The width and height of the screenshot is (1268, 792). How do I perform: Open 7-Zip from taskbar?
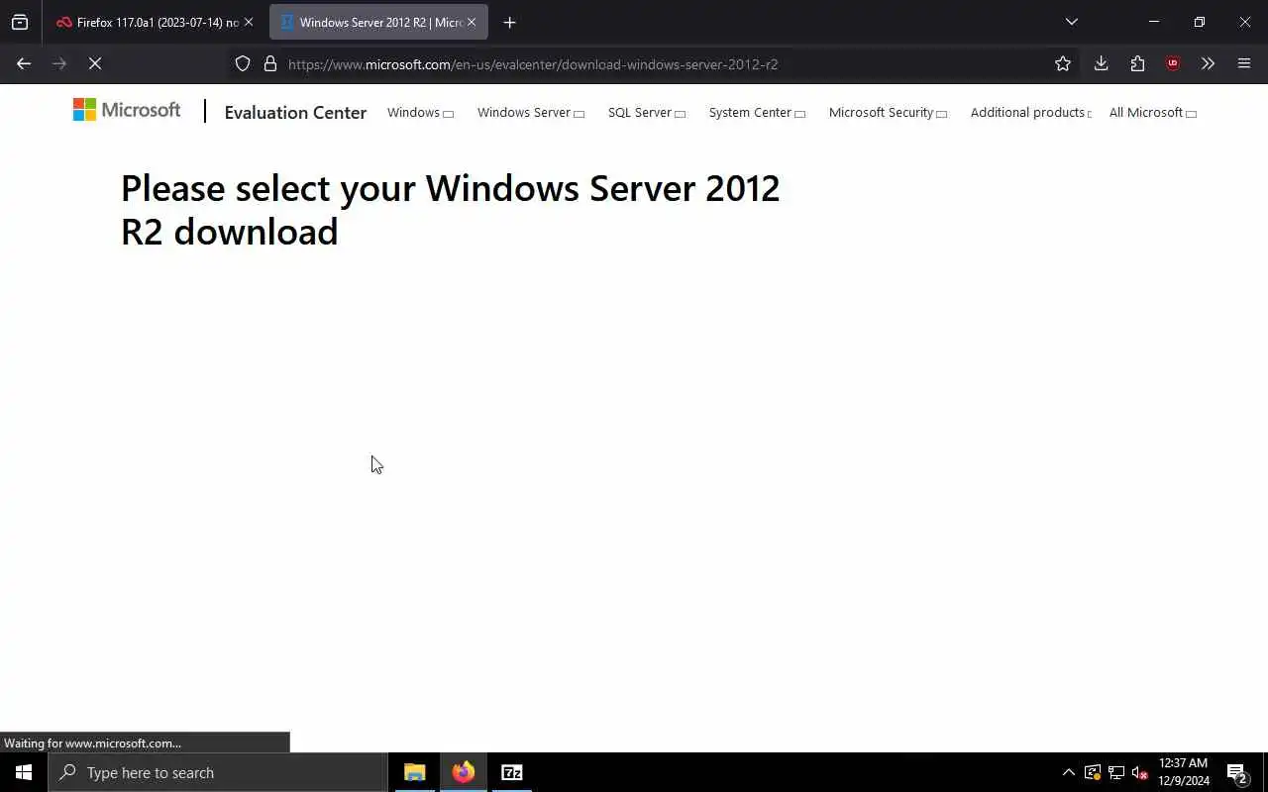pos(511,772)
